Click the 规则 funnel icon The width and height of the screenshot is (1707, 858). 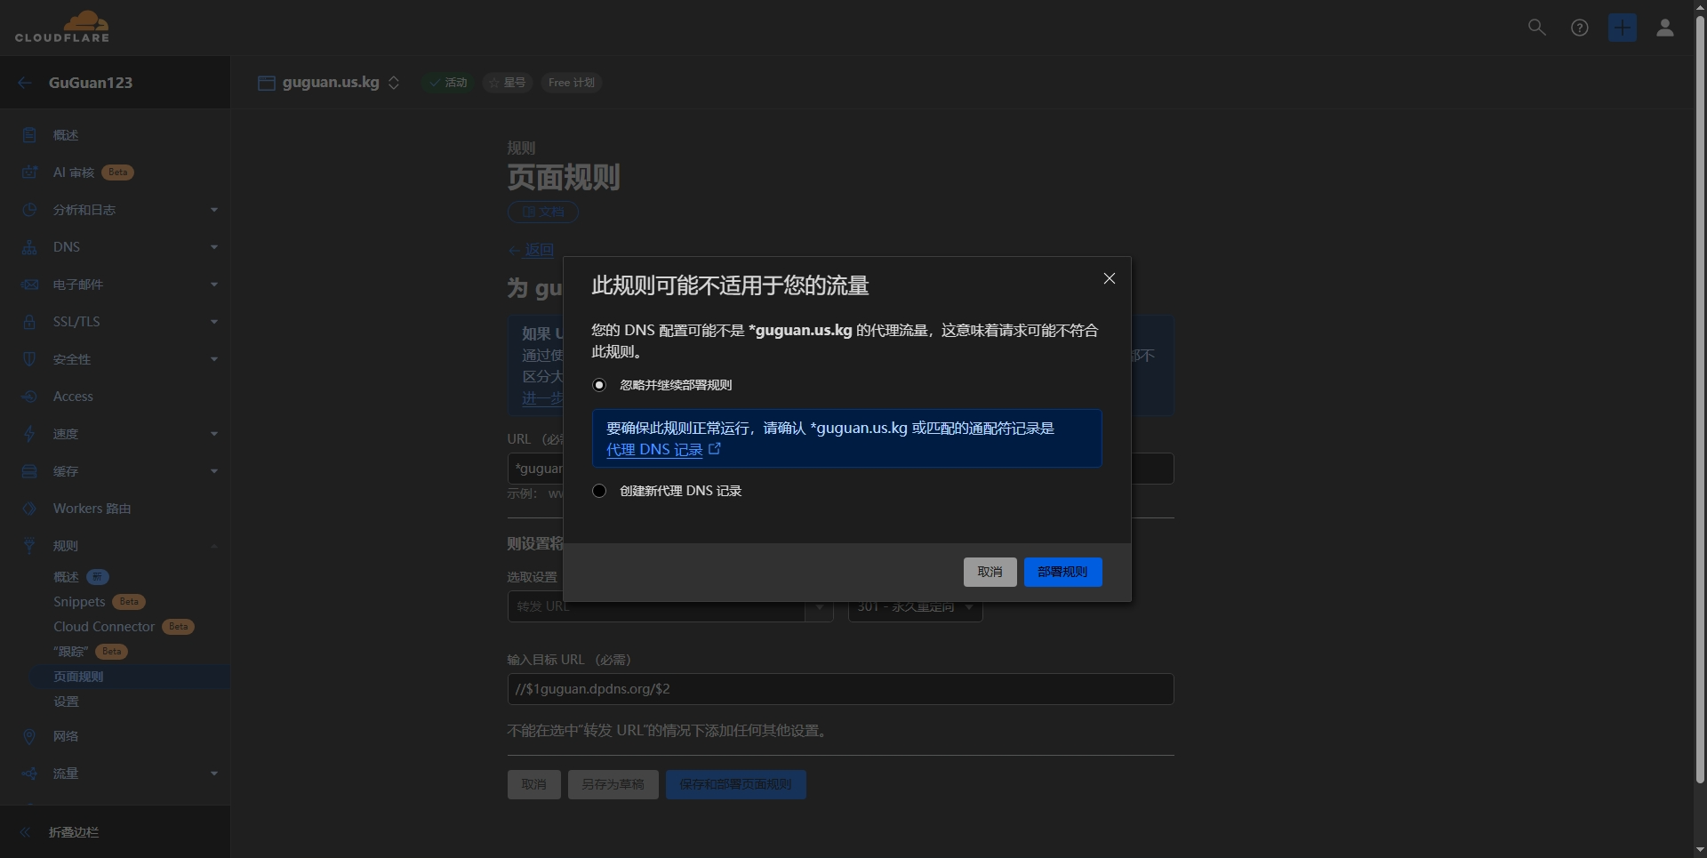click(29, 546)
